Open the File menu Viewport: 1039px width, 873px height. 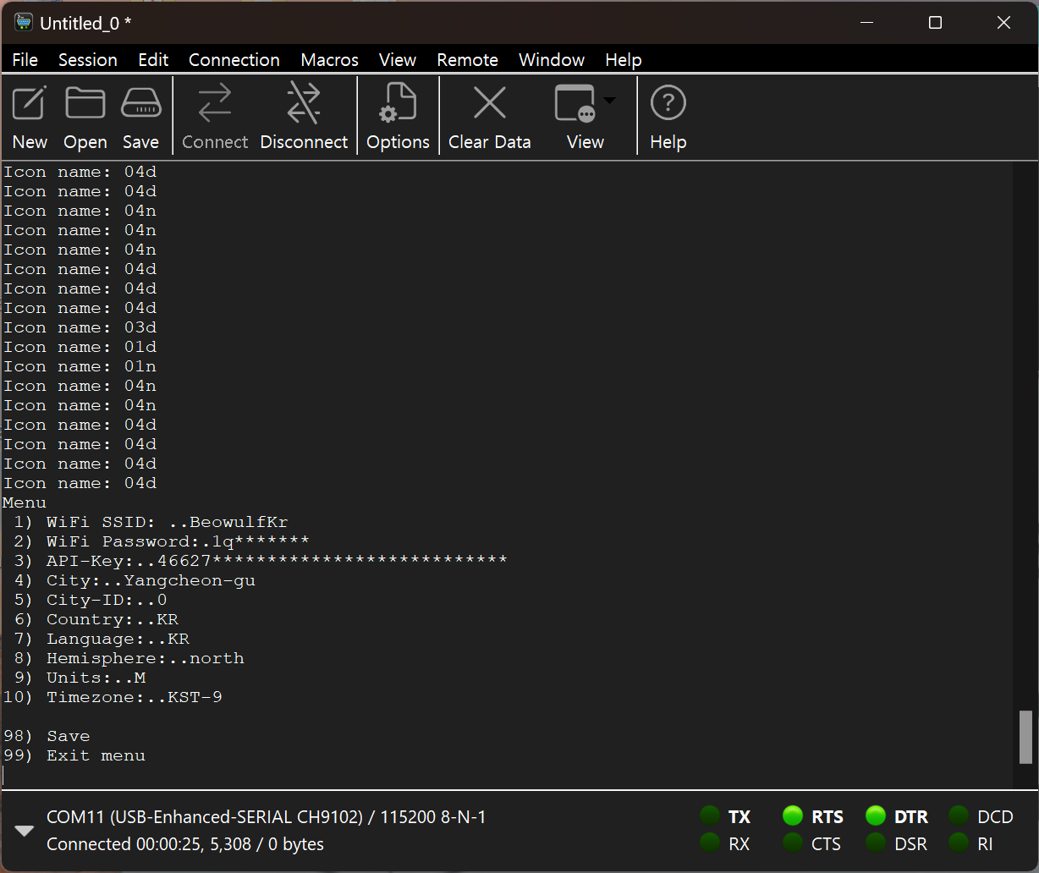click(x=25, y=60)
